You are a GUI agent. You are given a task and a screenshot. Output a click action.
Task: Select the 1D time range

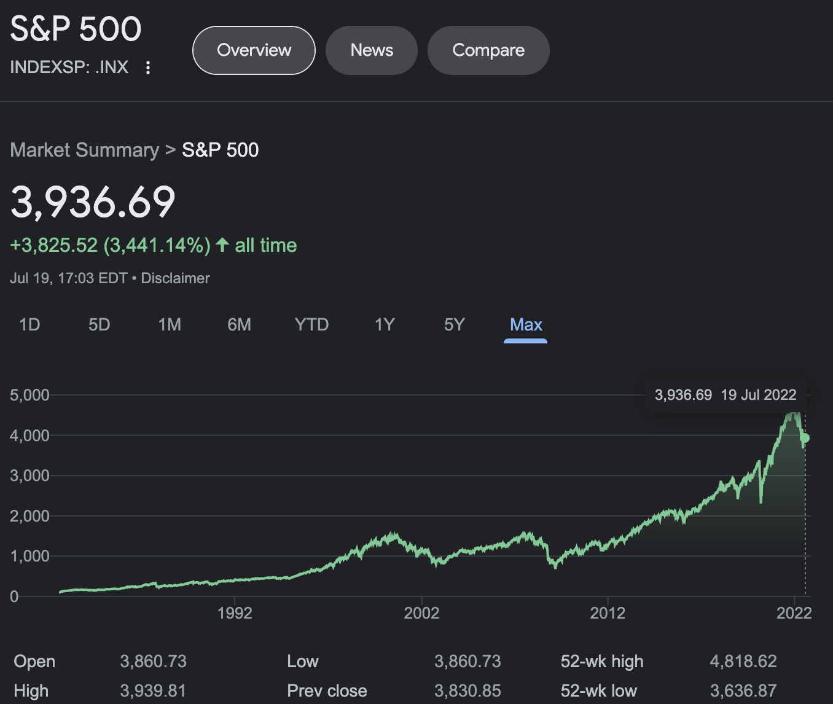[x=29, y=324]
